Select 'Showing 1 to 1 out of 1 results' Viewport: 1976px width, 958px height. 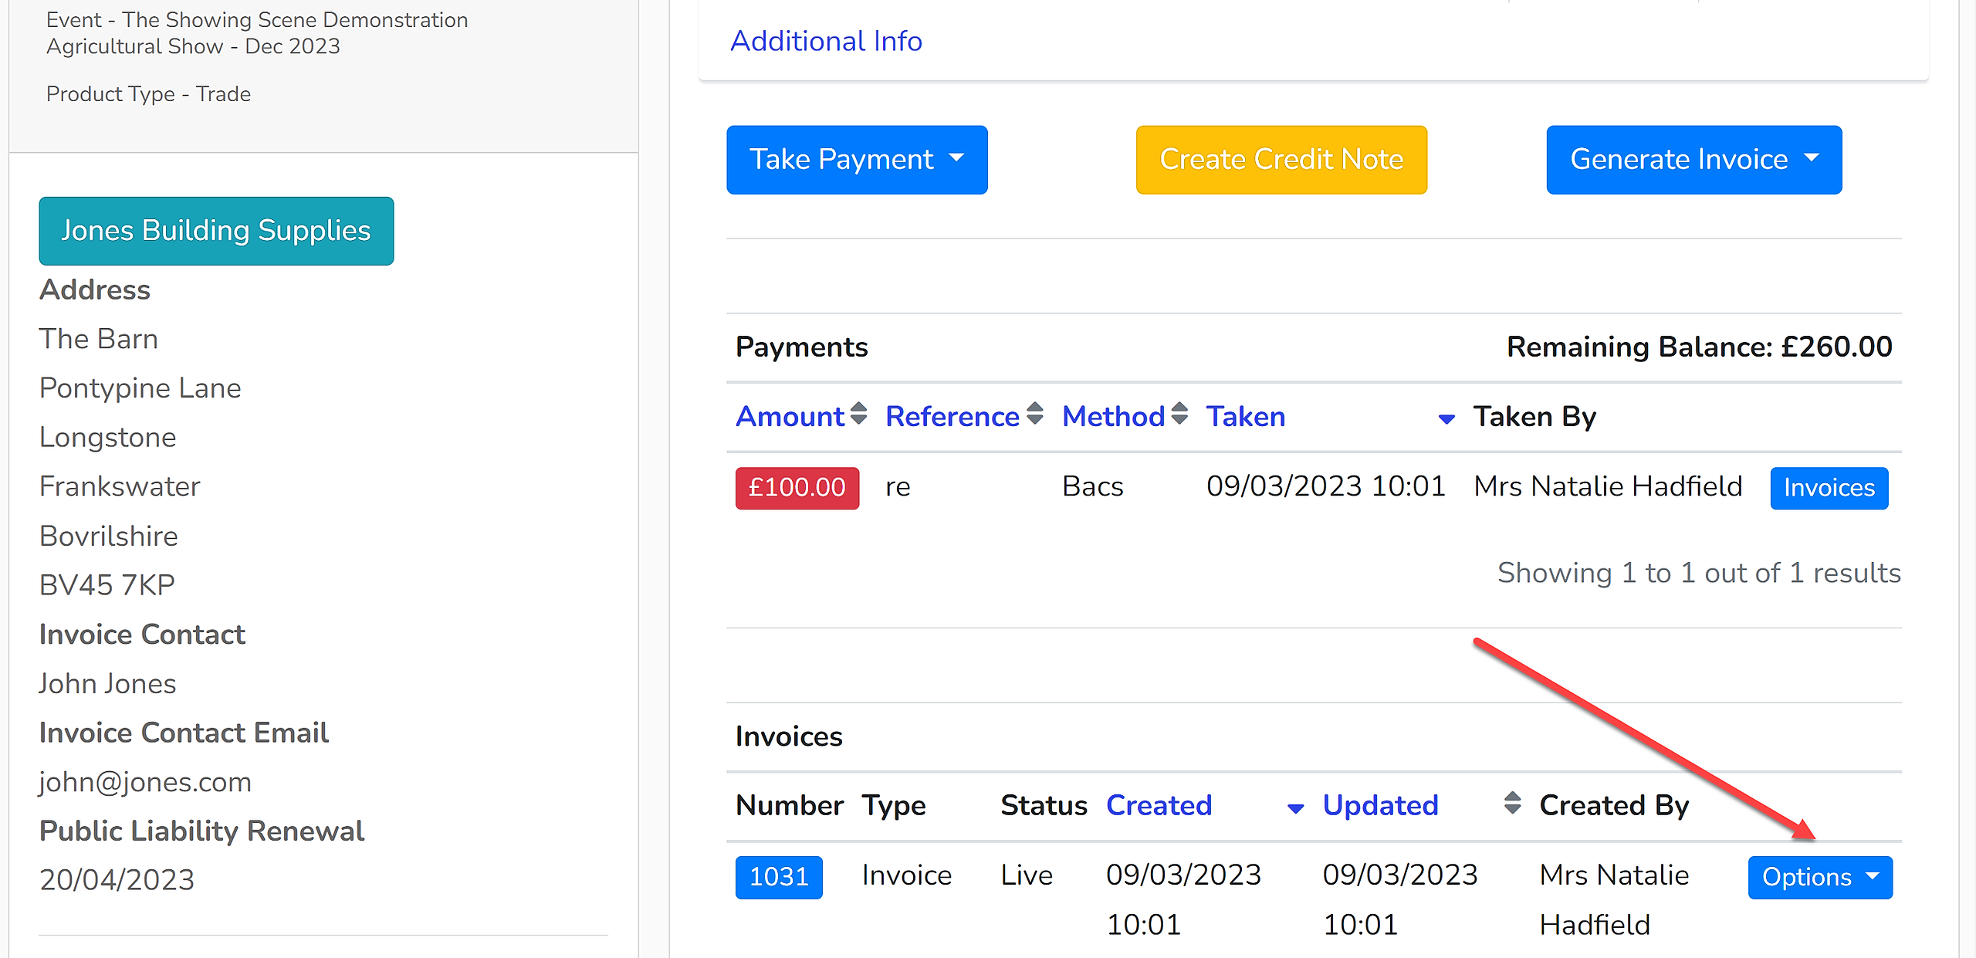[x=1699, y=573]
